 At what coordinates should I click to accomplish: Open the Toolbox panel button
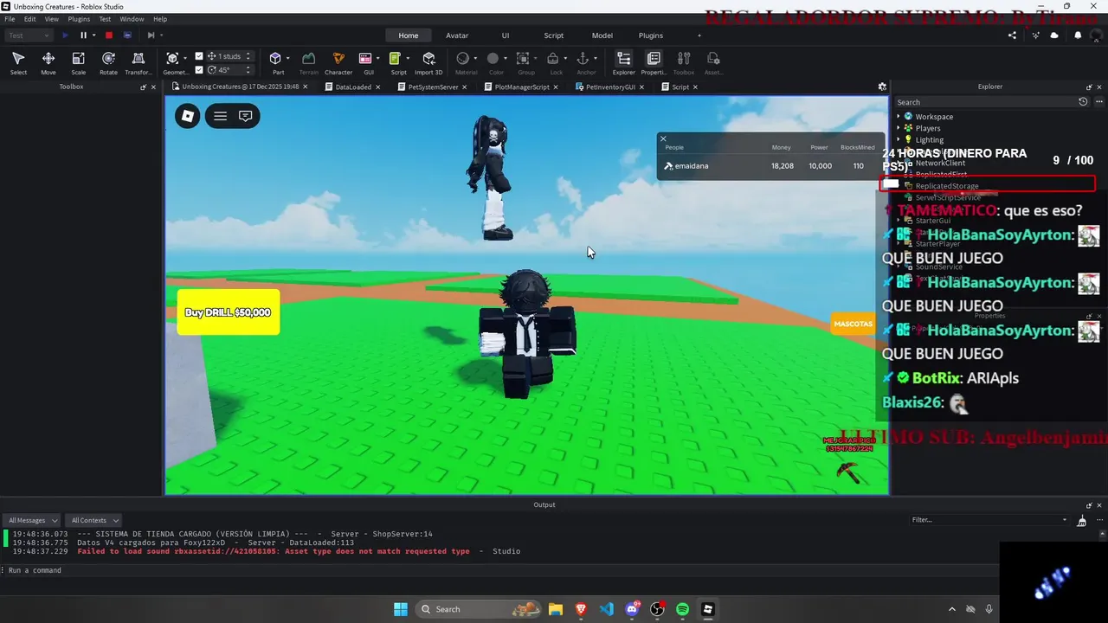point(684,62)
